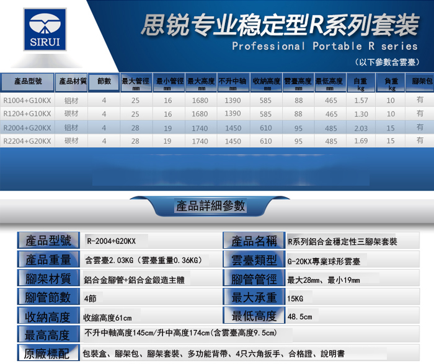Click the 1.57 weight cell

pos(361,101)
